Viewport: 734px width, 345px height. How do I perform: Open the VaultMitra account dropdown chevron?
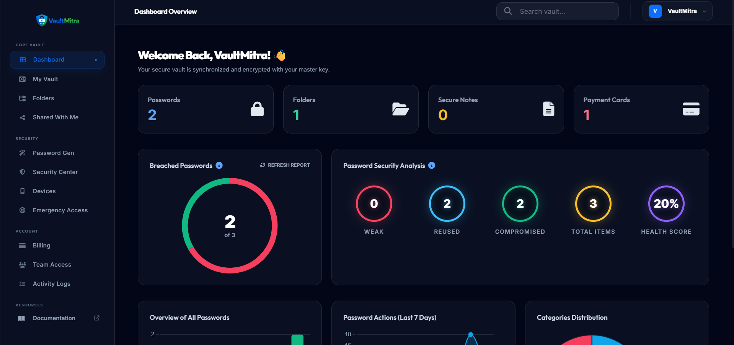click(x=705, y=11)
